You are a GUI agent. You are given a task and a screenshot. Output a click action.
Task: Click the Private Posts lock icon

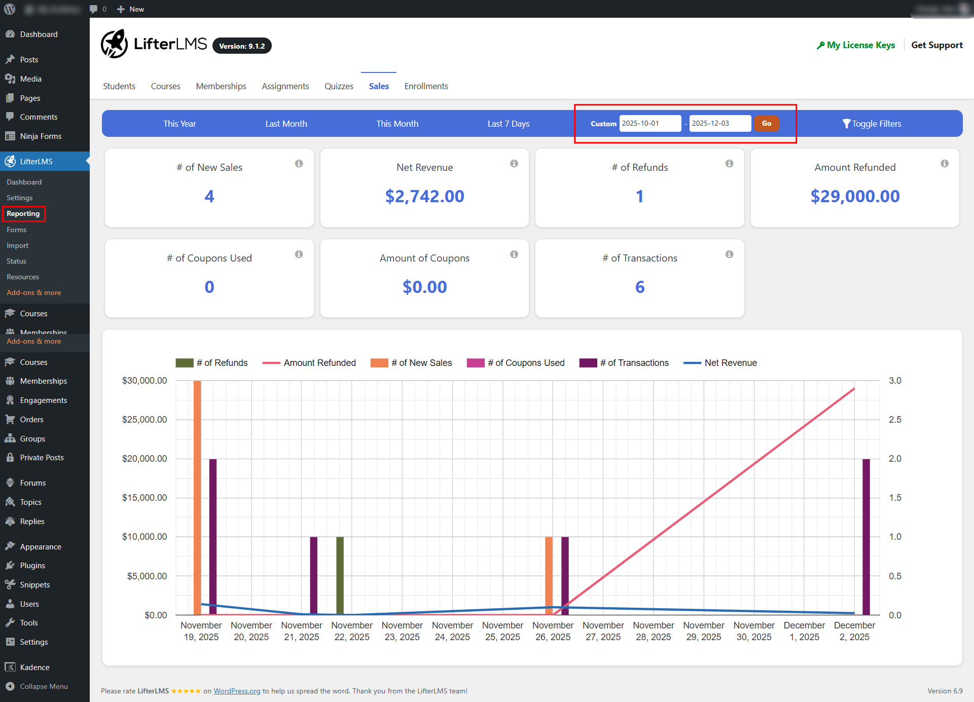point(10,457)
